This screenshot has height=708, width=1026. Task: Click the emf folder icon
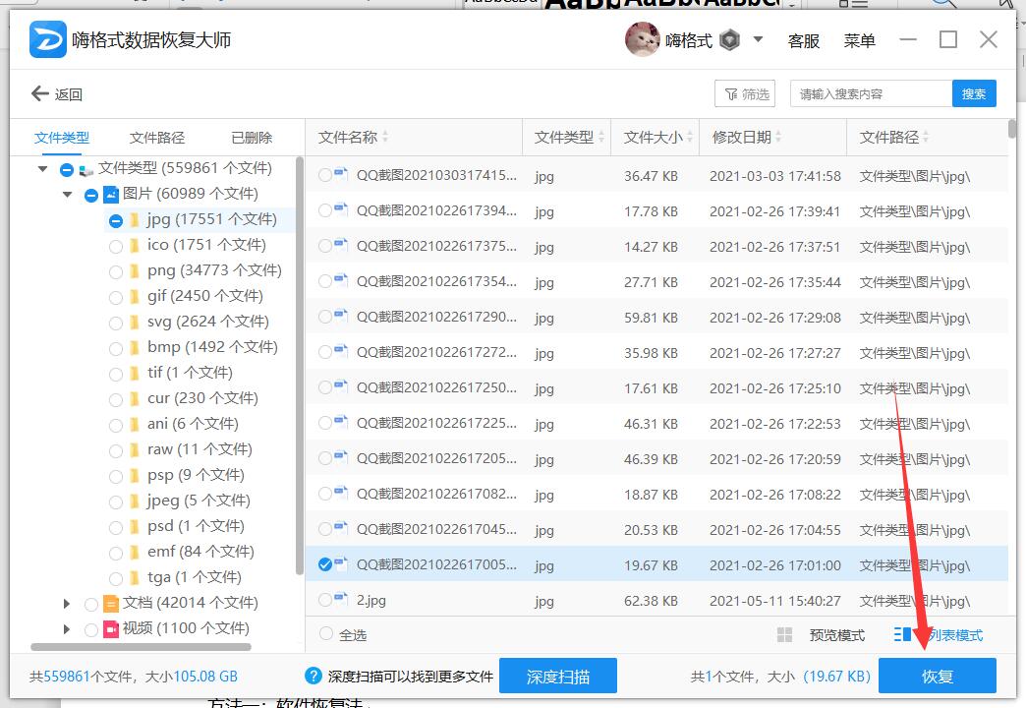click(x=134, y=552)
